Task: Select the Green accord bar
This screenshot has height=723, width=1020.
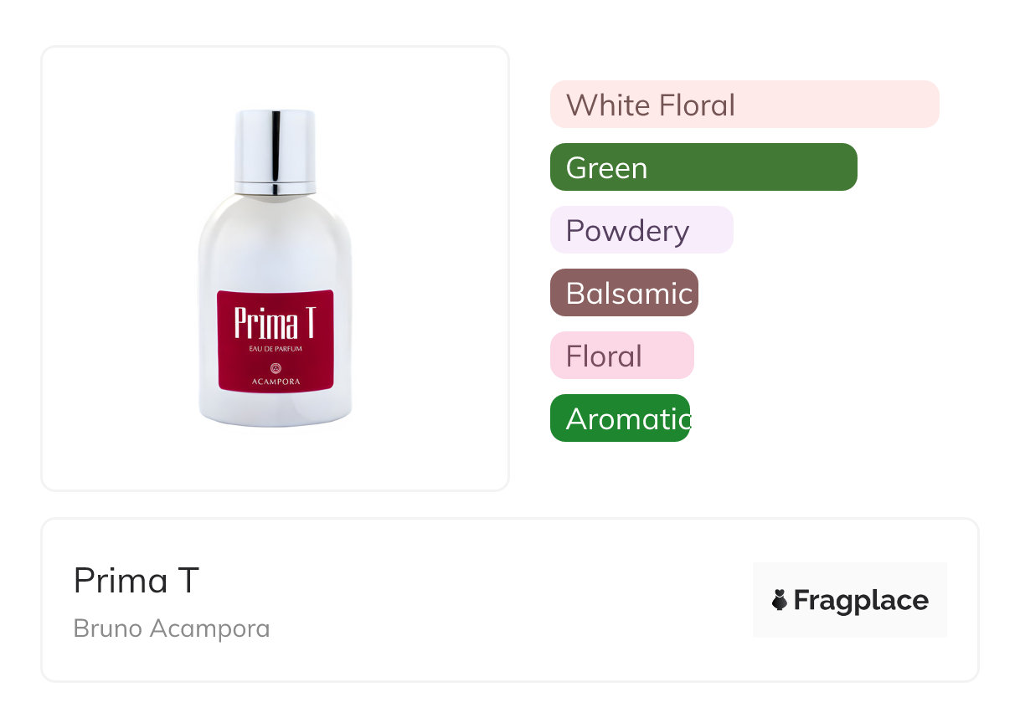Action: coord(703,167)
